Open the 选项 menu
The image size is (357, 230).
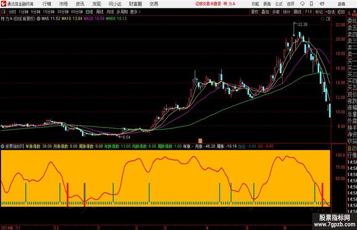[290, 4]
